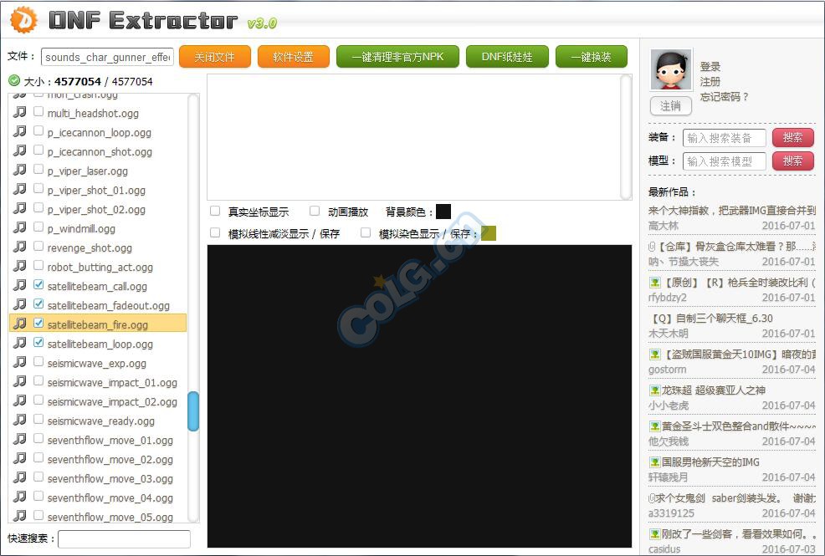Click the 输入搜索装备 input field

click(x=725, y=138)
